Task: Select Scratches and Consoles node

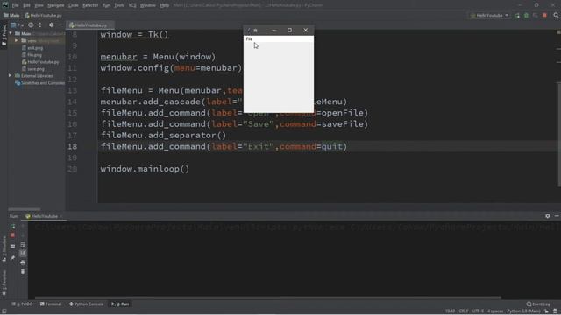Action: 39,83
